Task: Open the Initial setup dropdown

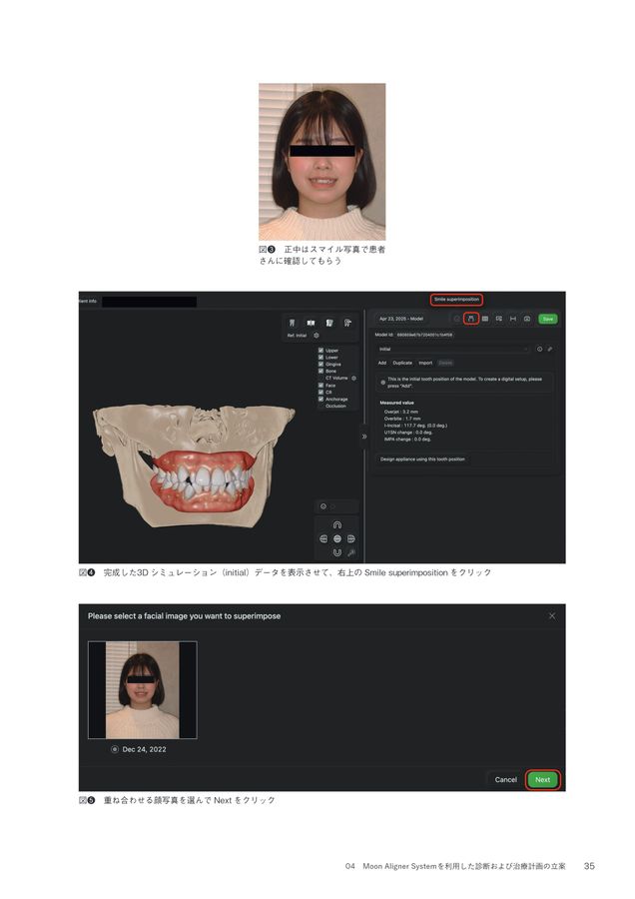Action: (452, 349)
